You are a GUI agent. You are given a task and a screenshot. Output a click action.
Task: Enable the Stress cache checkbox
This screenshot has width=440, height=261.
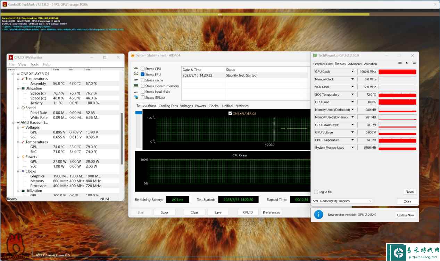142,80
